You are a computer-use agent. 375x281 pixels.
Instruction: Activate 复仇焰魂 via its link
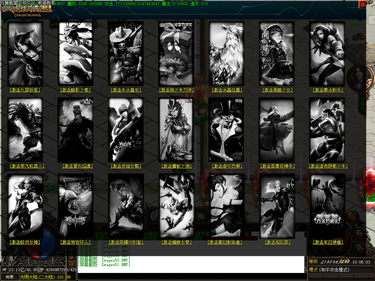pyautogui.click(x=78, y=166)
